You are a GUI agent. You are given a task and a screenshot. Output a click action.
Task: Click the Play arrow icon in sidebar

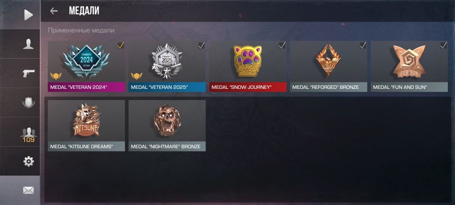tap(28, 15)
